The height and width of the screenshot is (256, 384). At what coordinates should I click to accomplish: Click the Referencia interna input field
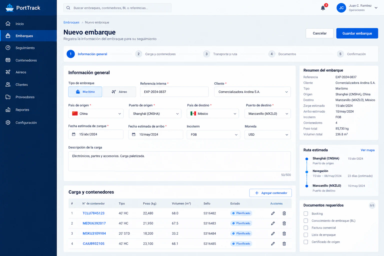tap(174, 92)
